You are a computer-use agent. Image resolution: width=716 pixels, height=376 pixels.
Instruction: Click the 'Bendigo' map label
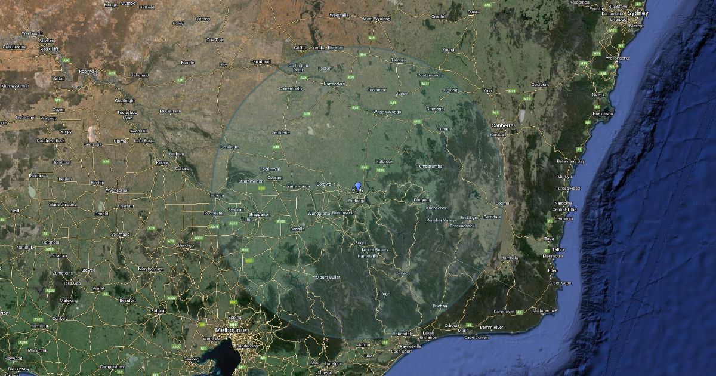(186, 245)
